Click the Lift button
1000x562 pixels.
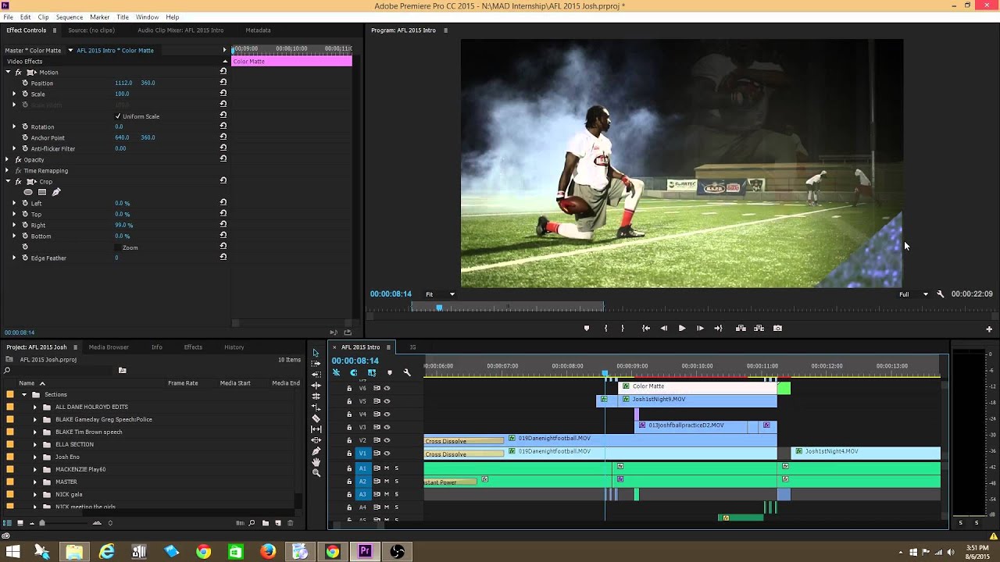click(741, 329)
